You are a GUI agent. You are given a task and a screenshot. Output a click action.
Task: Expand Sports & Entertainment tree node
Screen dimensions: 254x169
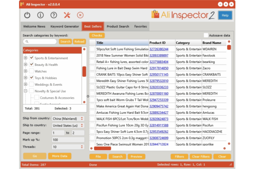coord(25,58)
